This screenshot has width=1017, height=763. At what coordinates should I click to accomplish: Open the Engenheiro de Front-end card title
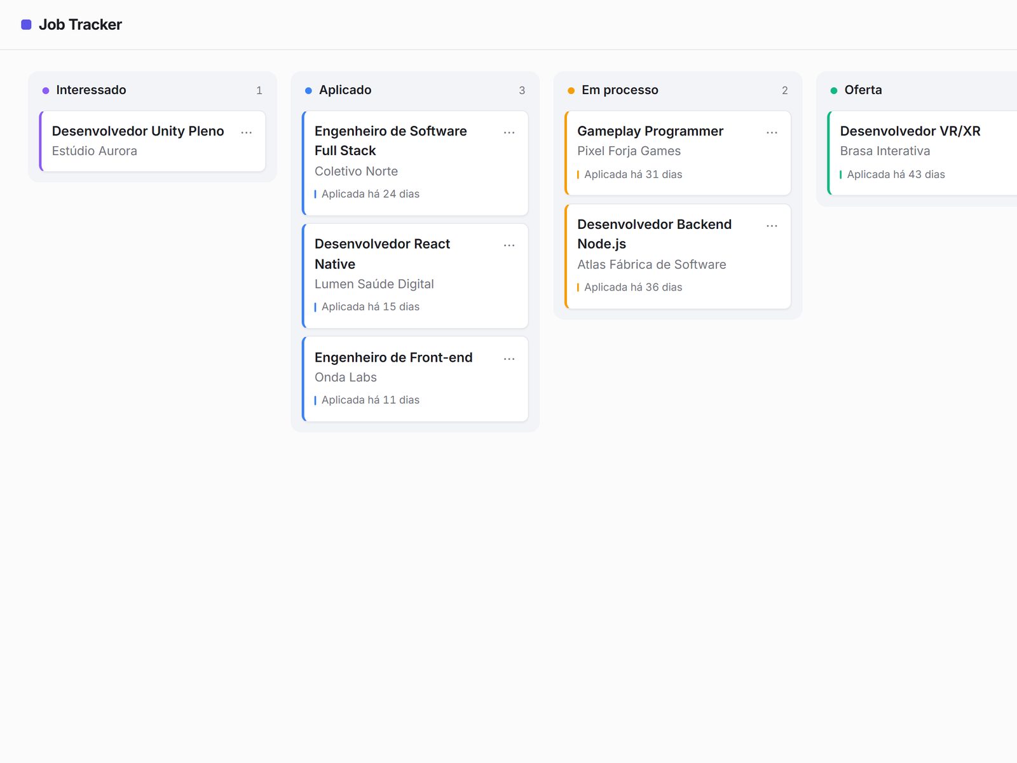(x=393, y=357)
